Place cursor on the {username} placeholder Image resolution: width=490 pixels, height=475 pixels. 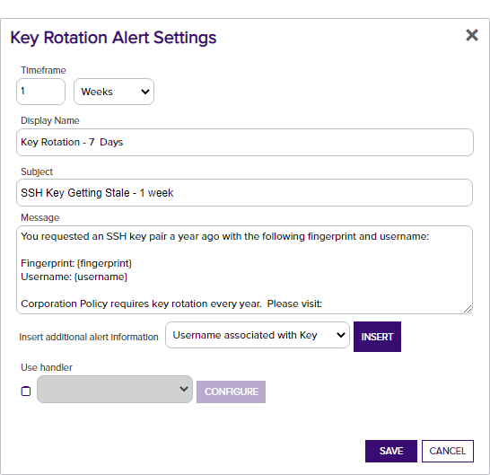point(101,277)
